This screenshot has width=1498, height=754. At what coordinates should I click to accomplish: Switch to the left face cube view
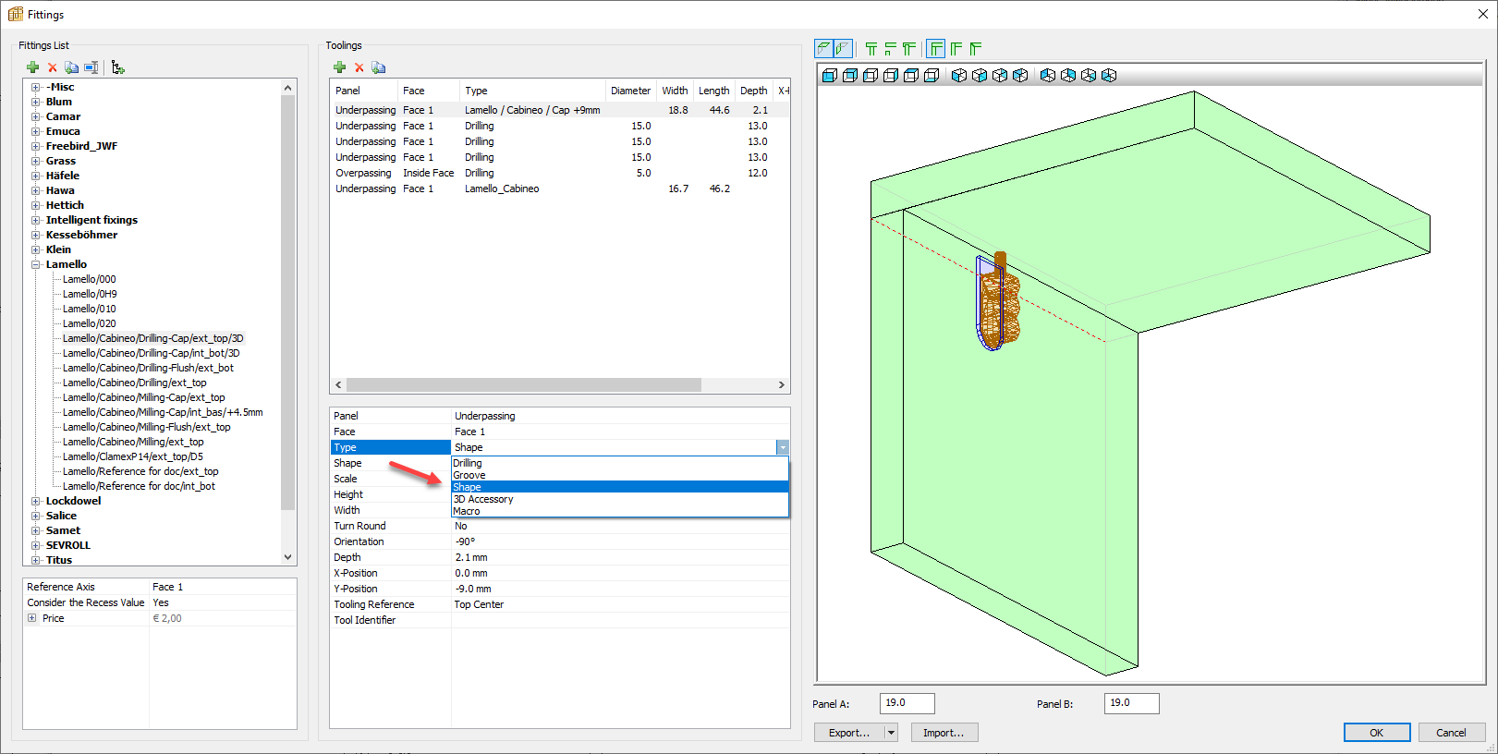871,75
